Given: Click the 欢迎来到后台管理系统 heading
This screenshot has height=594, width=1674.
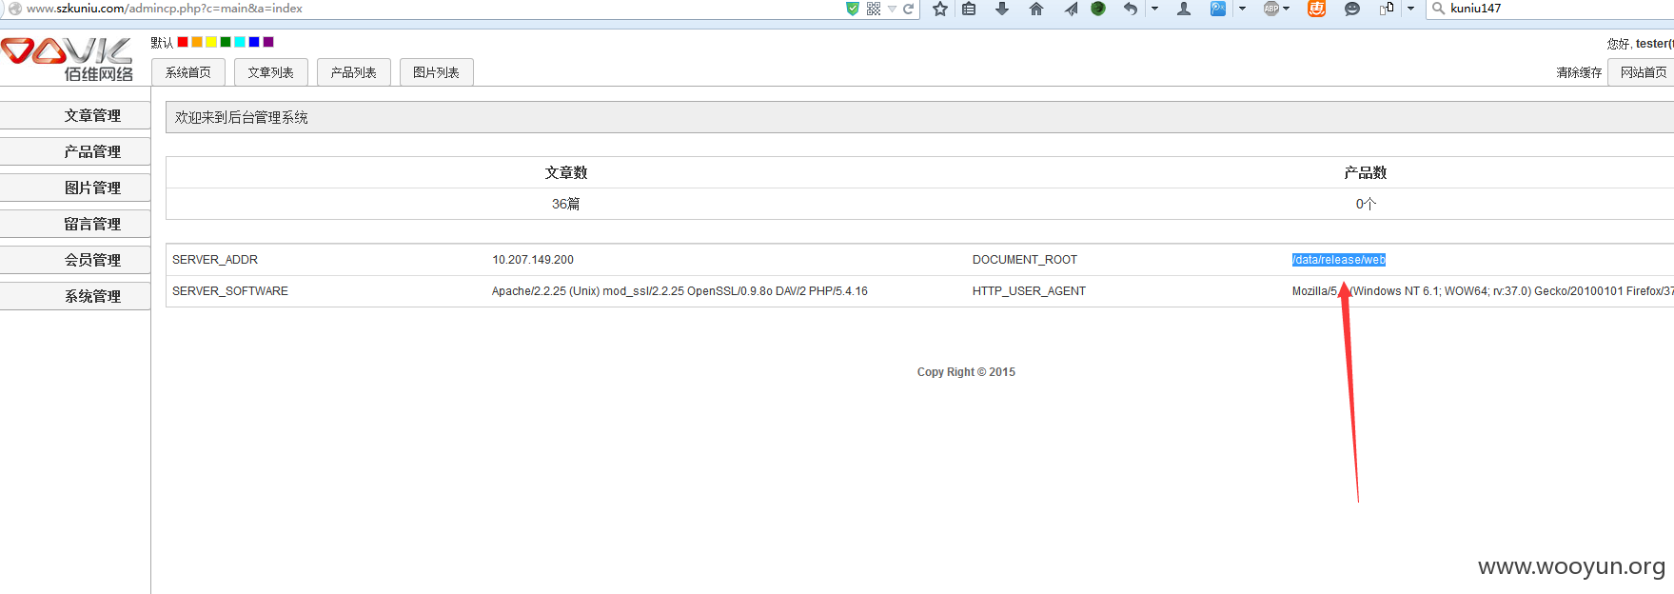Looking at the screenshot, I should point(242,117).
